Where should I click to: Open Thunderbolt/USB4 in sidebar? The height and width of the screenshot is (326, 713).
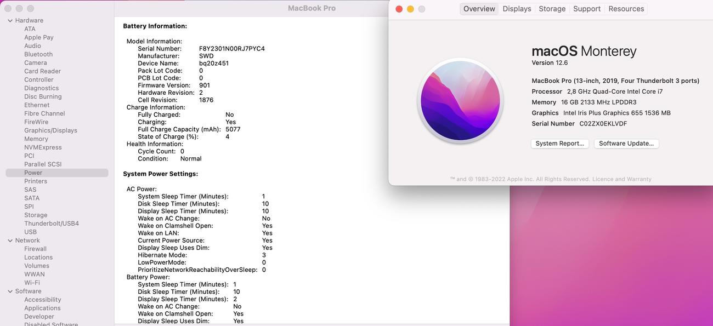tap(52, 224)
